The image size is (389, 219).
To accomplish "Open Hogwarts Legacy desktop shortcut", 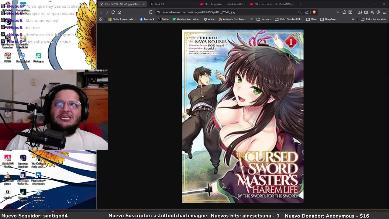I will coord(23,195).
